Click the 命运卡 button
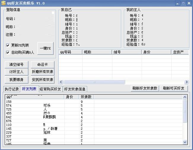Viewport: 193px width, 150px height. [42, 65]
